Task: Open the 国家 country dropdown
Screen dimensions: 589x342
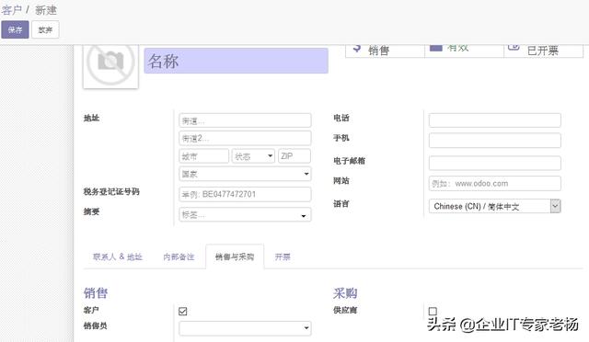Action: pos(245,174)
